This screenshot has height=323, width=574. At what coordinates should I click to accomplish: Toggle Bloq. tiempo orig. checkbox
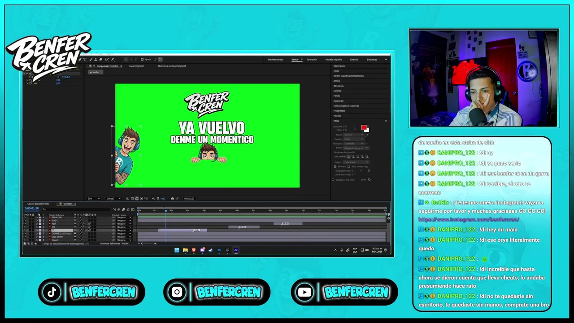[x=349, y=166]
